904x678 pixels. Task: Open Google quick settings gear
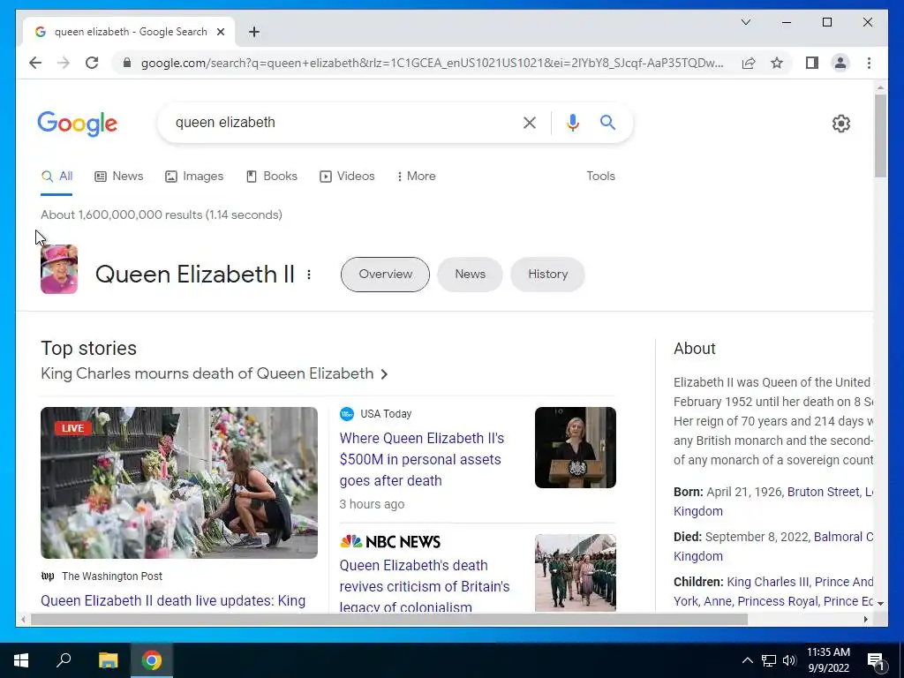841,124
